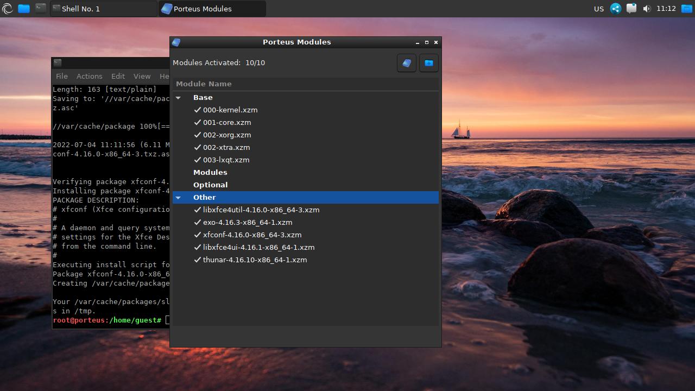Select the 001-core.xzm module name

227,122
